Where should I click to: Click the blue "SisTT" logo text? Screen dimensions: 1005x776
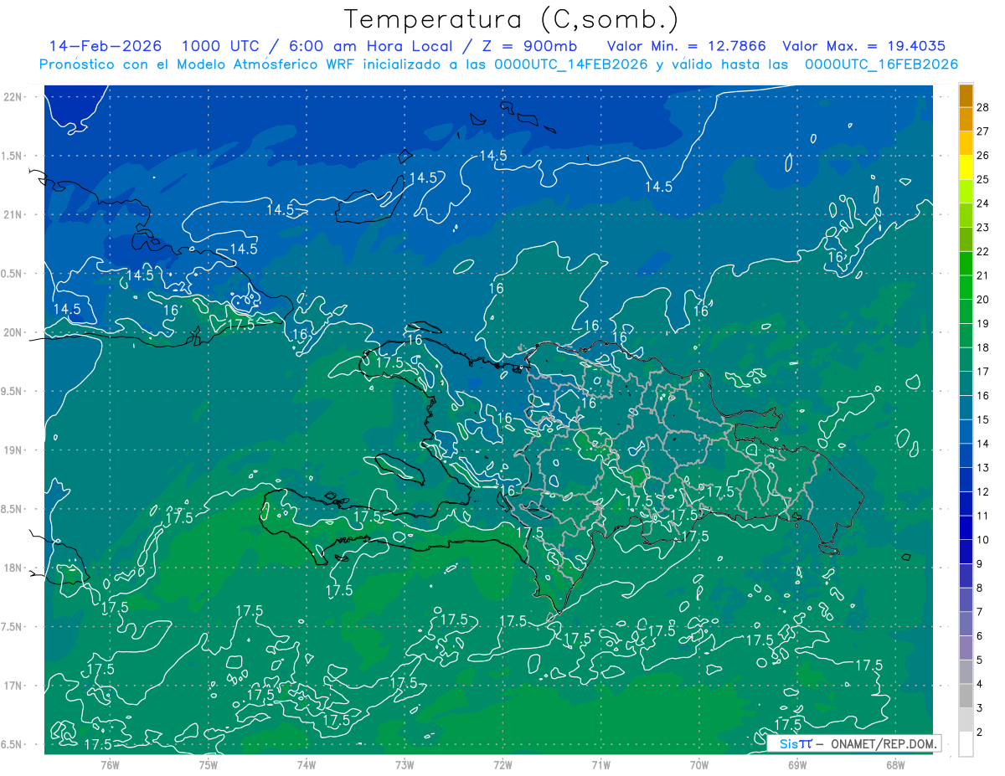[796, 743]
